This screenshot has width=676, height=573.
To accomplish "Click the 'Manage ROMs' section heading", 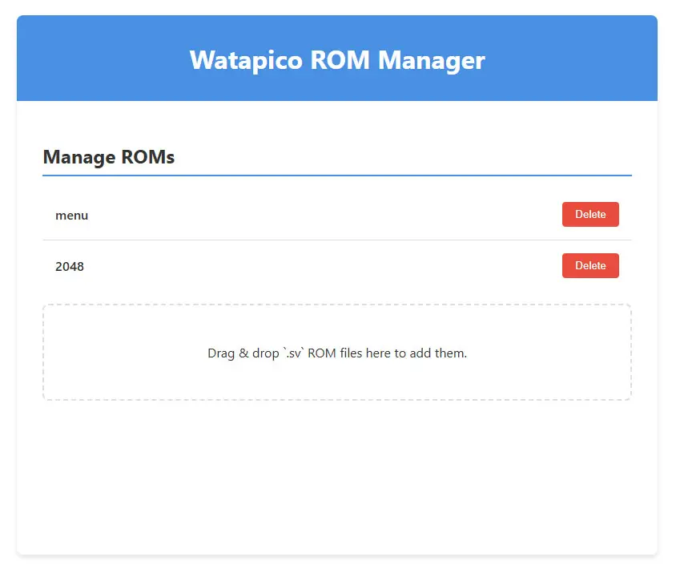I will point(108,157).
